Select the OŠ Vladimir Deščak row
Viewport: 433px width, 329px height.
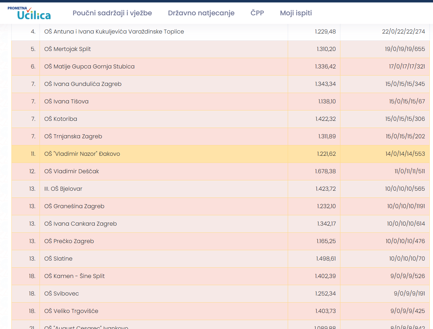[x=72, y=171]
